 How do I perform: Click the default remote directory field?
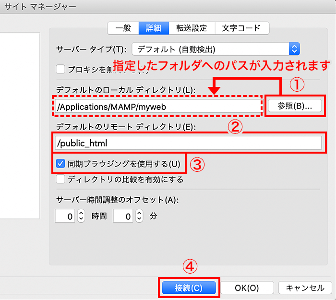187,143
